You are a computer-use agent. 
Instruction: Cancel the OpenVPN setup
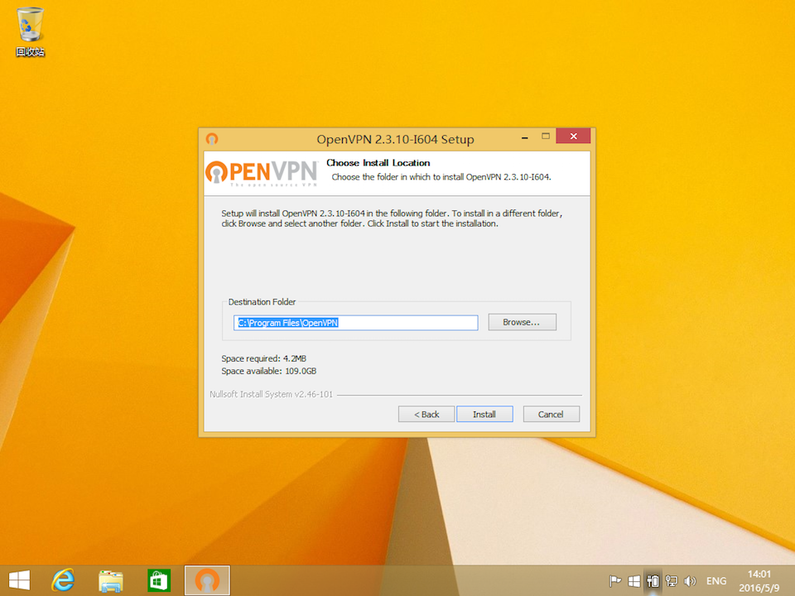pos(551,414)
